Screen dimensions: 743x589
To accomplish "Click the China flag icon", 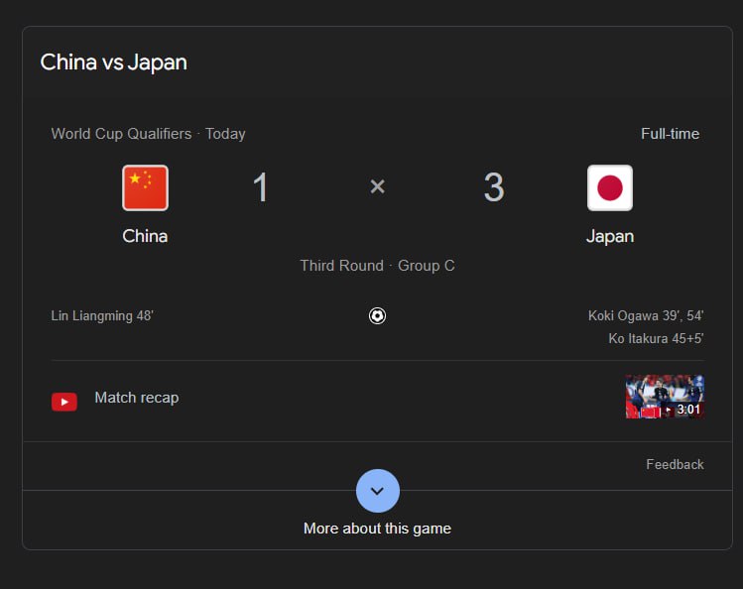I will tap(145, 188).
